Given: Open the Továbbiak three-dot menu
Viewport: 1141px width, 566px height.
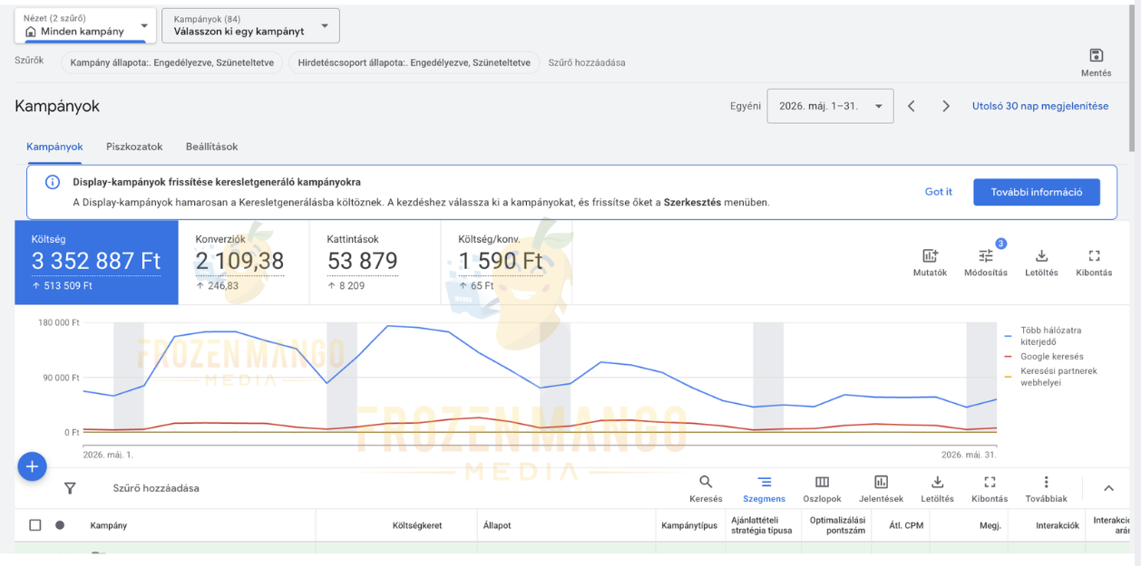Looking at the screenshot, I should pos(1046,483).
